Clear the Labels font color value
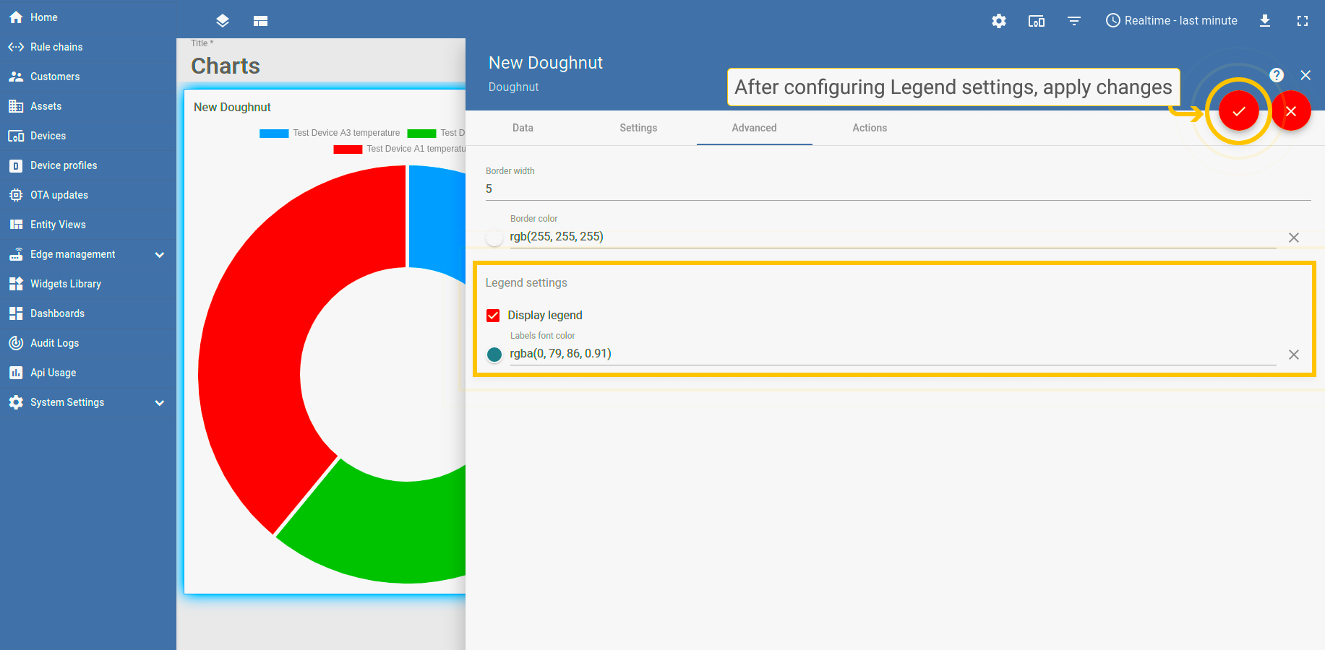Image resolution: width=1325 pixels, height=650 pixels. tap(1294, 355)
